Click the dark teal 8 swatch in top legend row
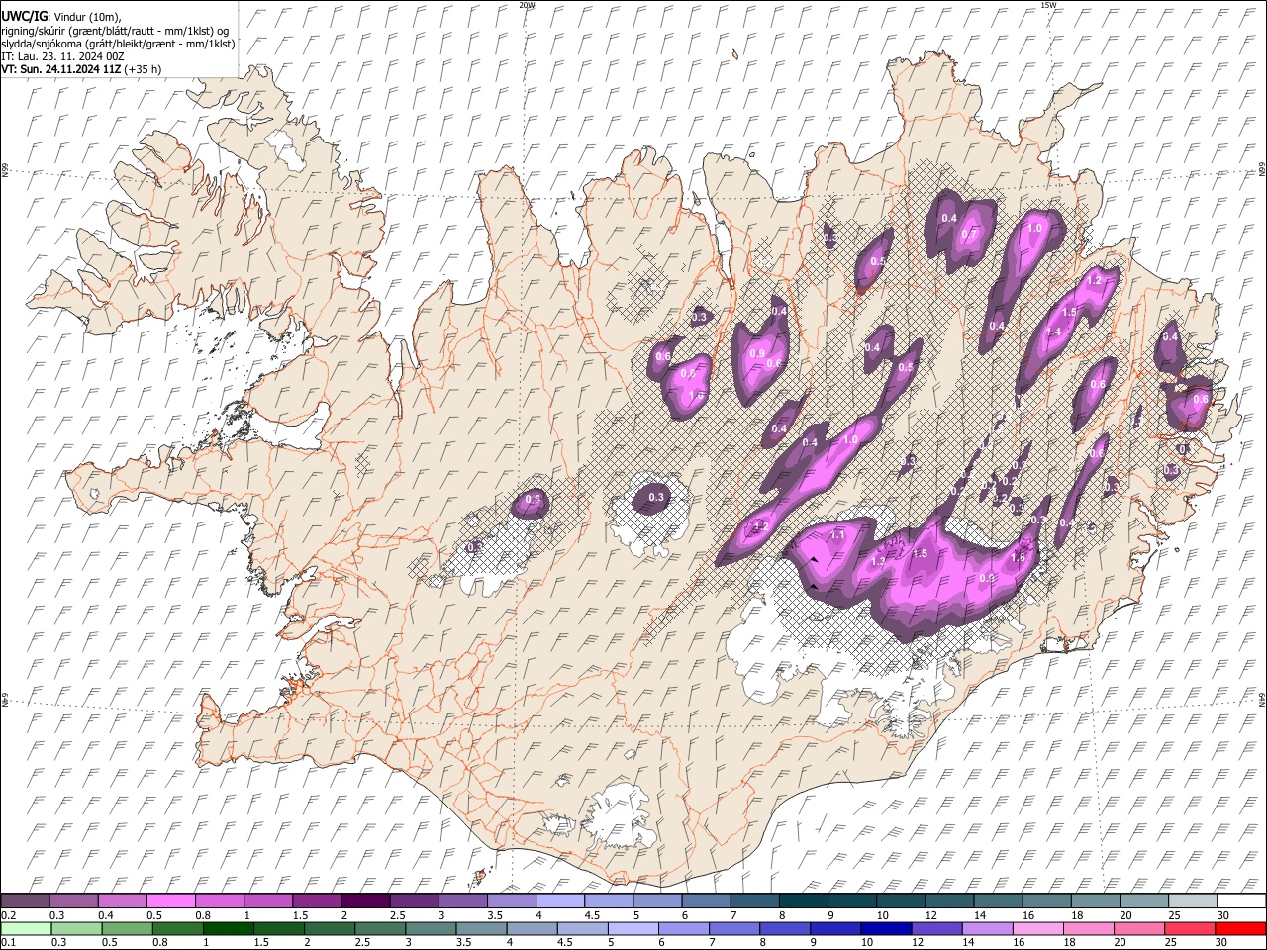The height and width of the screenshot is (950, 1267). click(802, 901)
